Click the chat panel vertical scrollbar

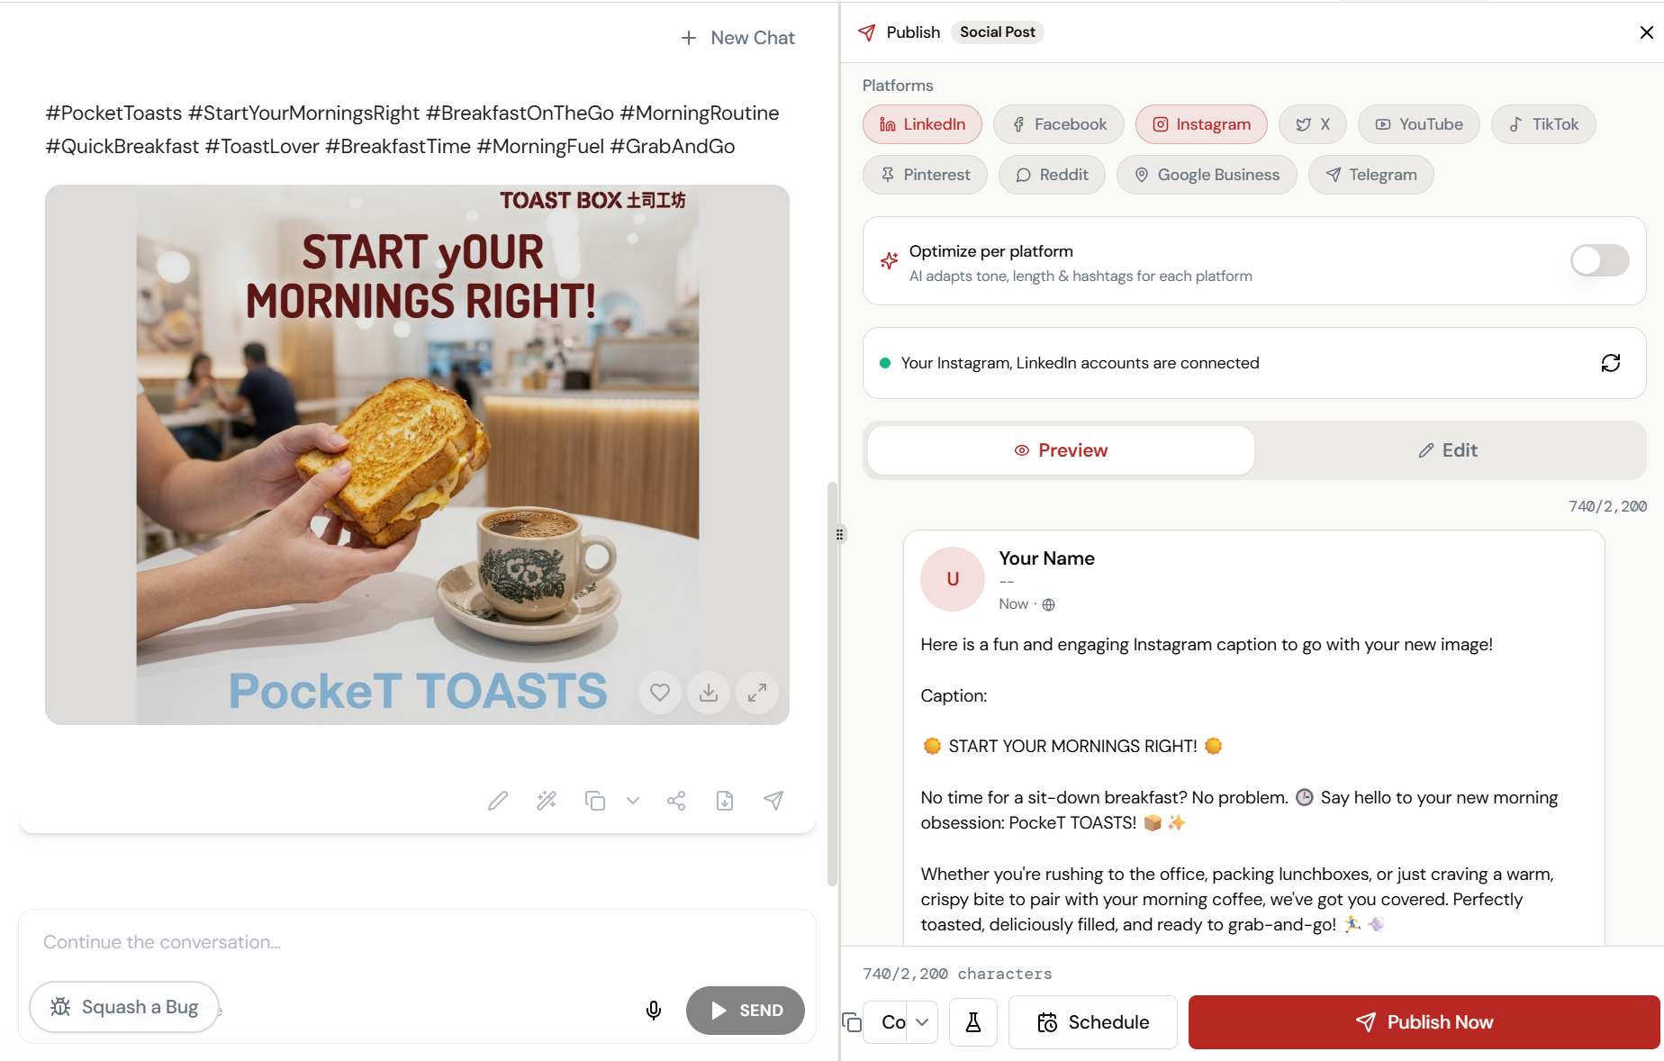tap(832, 685)
